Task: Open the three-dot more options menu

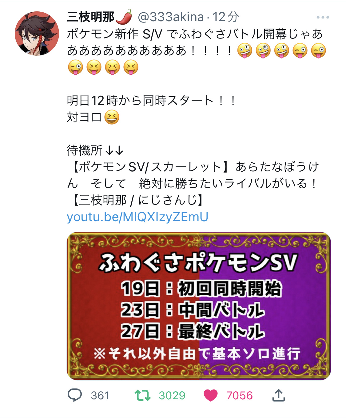Action: click(x=323, y=18)
